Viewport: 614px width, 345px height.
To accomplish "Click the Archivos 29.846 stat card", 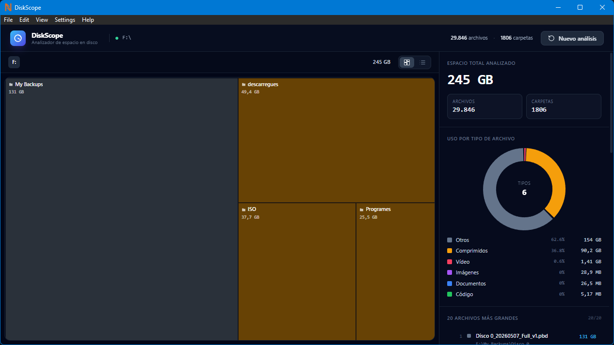I will click(485, 106).
